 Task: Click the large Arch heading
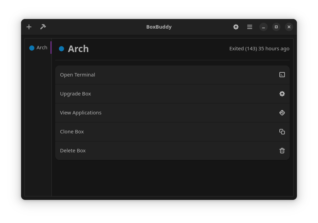pyautogui.click(x=78, y=49)
